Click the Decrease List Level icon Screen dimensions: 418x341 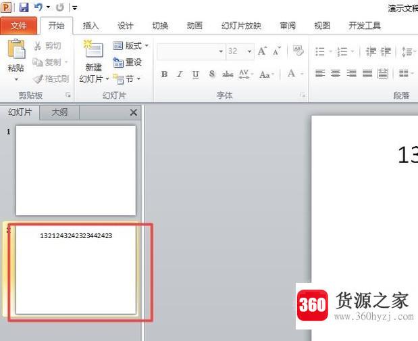[x=371, y=51]
